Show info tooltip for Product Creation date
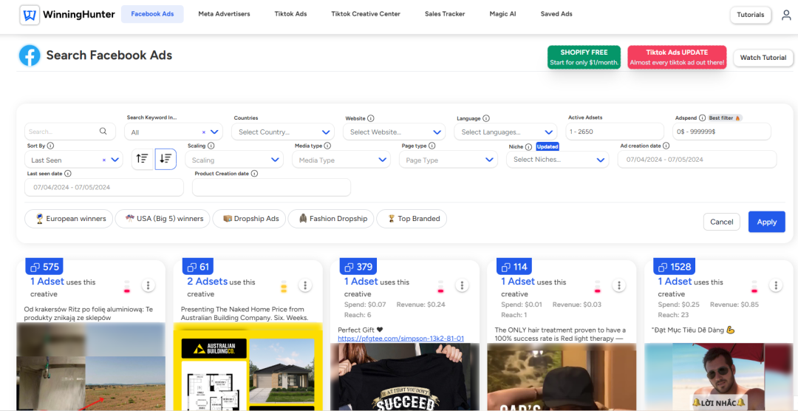 tap(254, 174)
